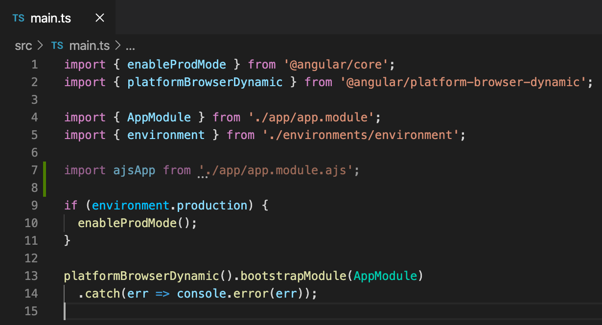Click the bootstrapModule method call

(293, 276)
